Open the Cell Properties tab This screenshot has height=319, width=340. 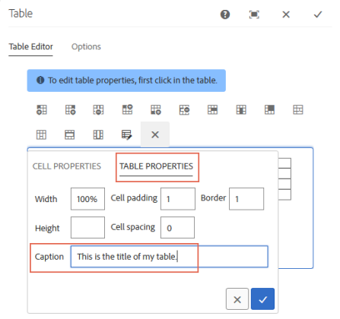(67, 166)
